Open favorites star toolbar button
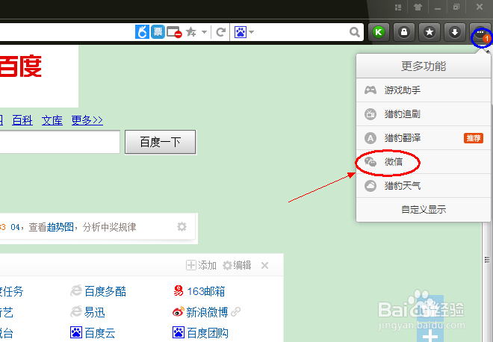The width and height of the screenshot is (493, 342). click(430, 32)
